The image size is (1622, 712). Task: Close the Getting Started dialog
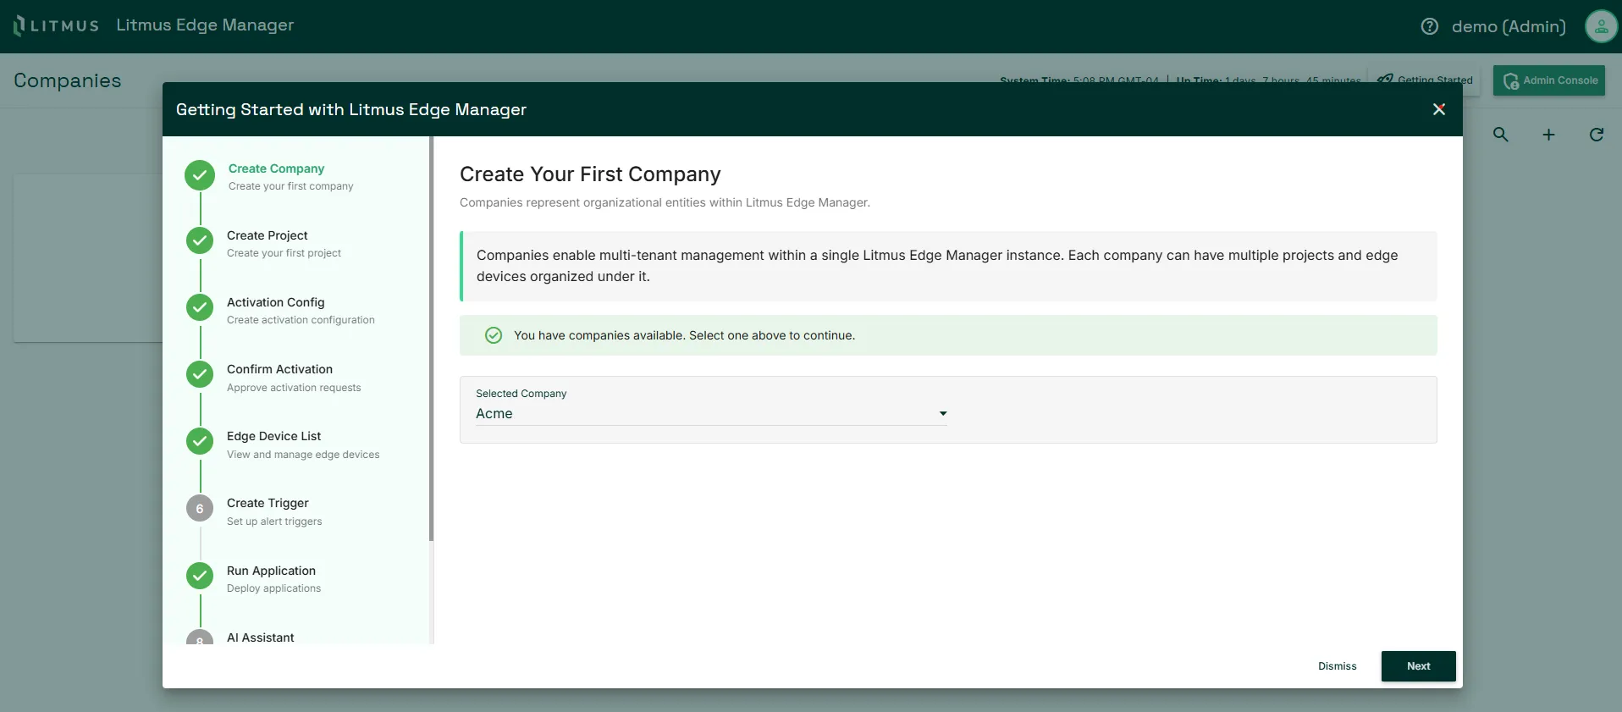coord(1439,109)
